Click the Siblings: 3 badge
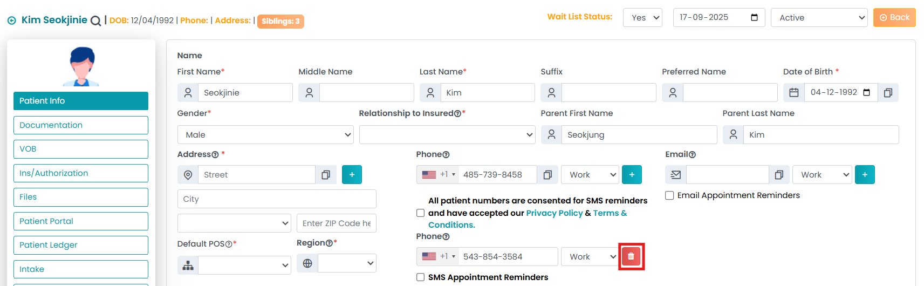 (x=280, y=21)
